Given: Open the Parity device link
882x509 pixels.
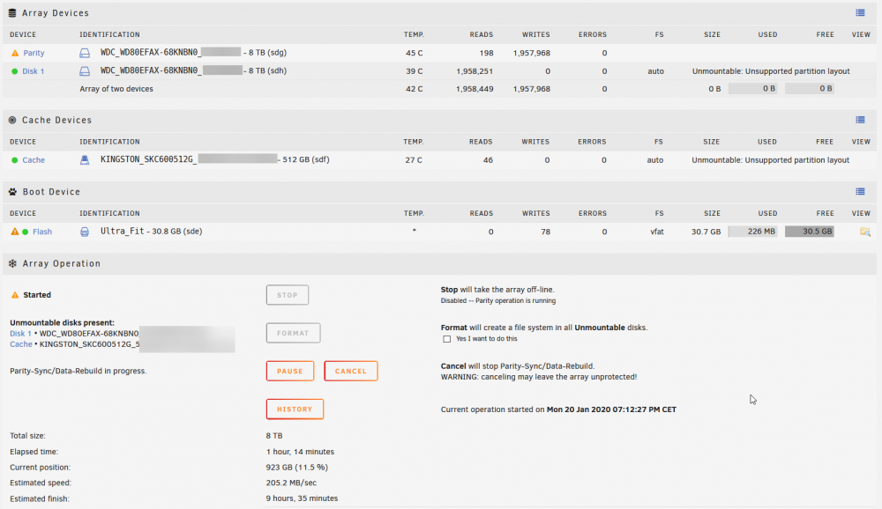Looking at the screenshot, I should (x=34, y=53).
